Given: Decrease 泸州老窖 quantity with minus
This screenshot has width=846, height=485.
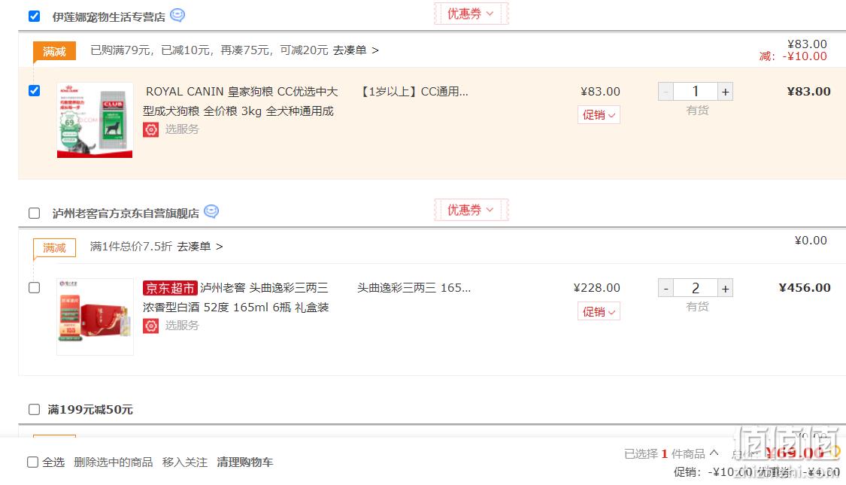Looking at the screenshot, I should click(666, 288).
